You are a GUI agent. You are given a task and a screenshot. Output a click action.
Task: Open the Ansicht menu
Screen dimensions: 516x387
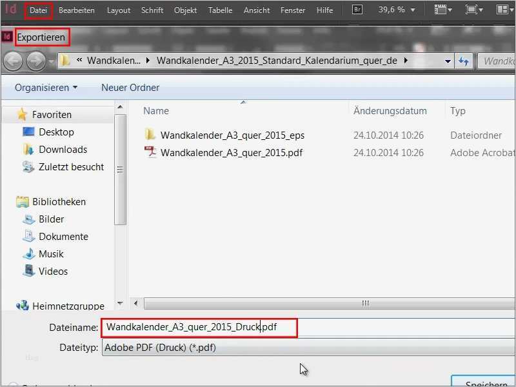click(257, 10)
